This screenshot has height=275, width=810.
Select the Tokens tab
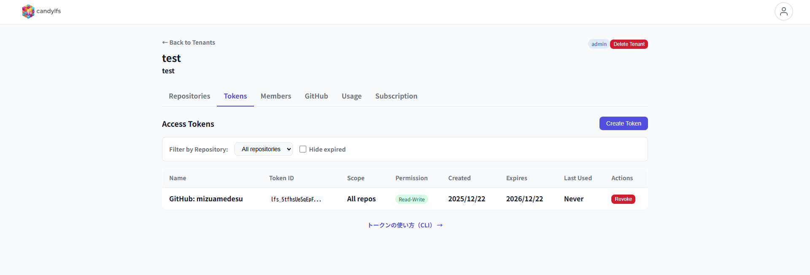(235, 96)
